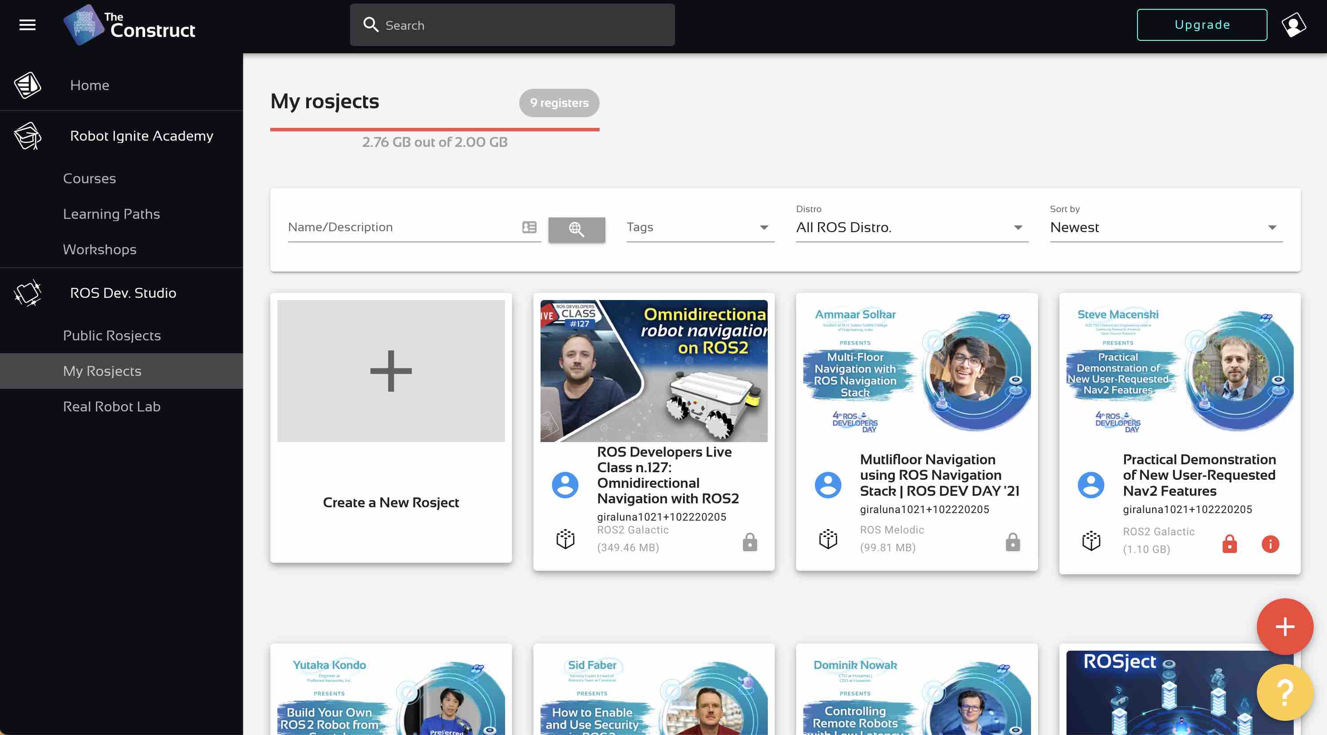Click author avatar on Mutlifloor Navigation card

[x=828, y=485]
